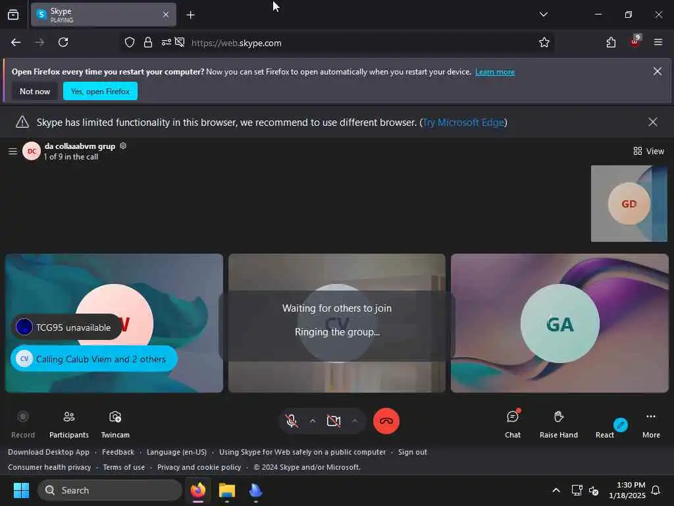Open File Explorer from taskbar

tap(227, 490)
